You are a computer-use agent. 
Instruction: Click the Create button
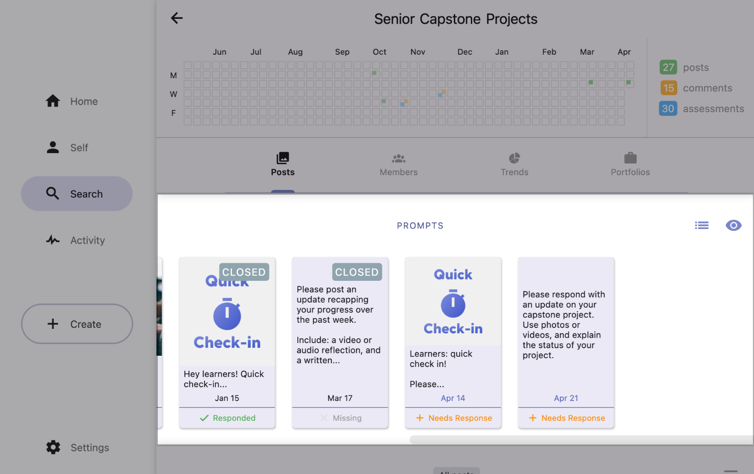(77, 324)
